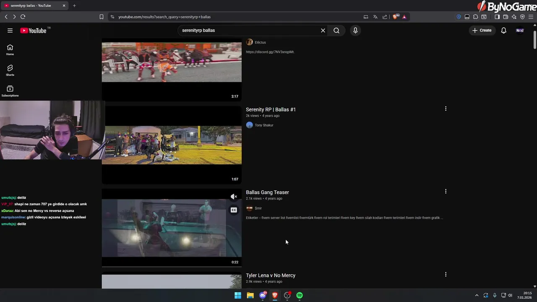Unmute the Ballas Gang Teaser preview

click(x=234, y=196)
